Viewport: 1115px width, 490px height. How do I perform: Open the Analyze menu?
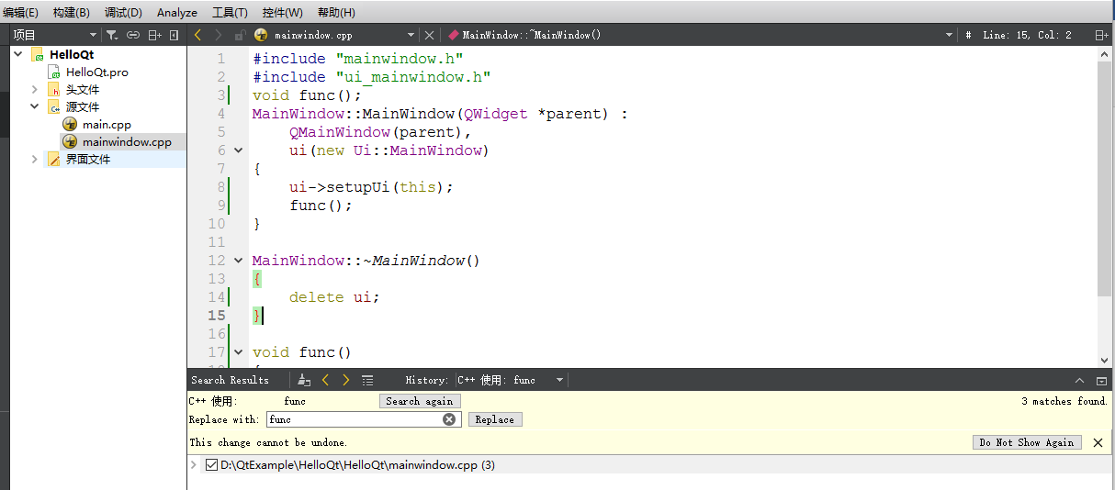pos(176,13)
